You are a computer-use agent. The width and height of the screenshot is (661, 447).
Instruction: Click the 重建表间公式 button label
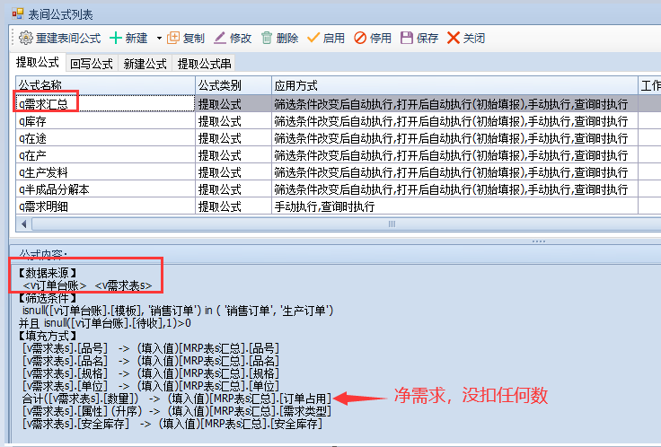68,39
